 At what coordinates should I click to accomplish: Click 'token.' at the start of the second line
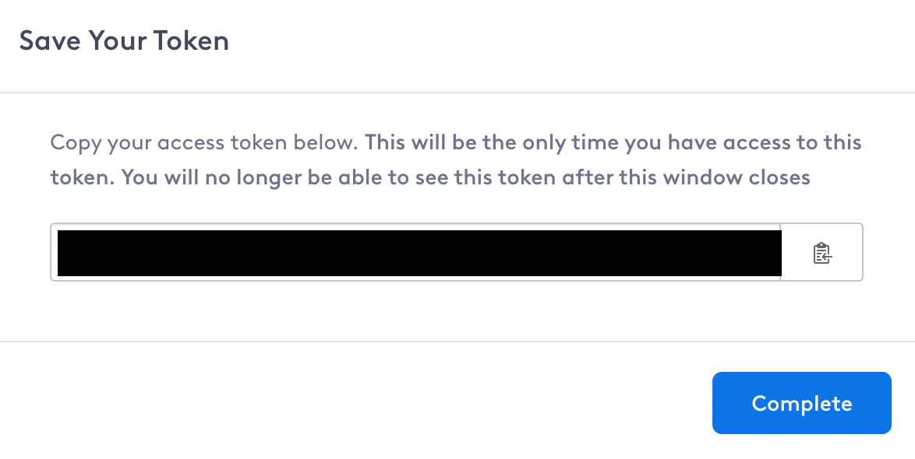click(x=83, y=177)
